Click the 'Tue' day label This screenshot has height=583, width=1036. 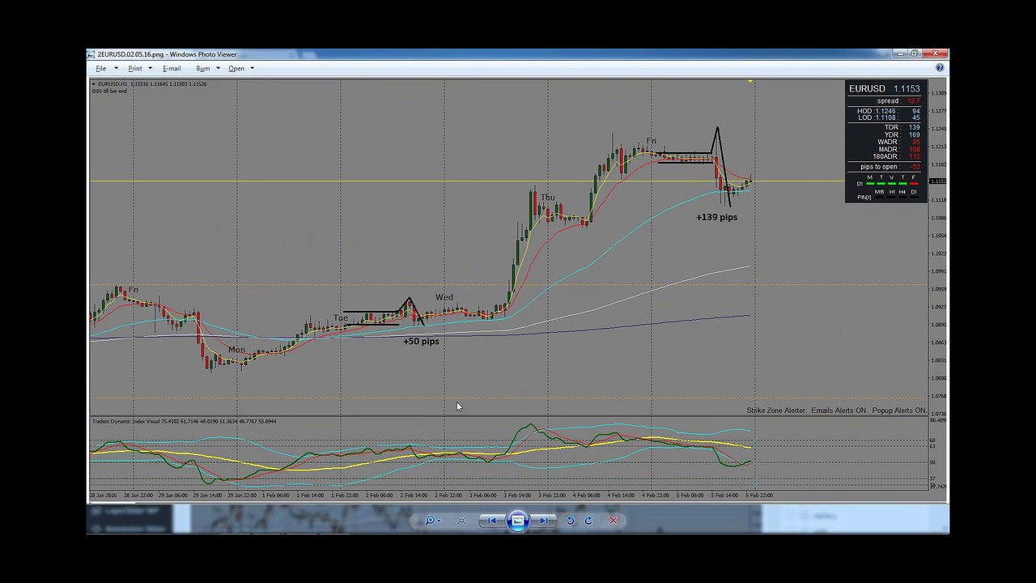point(340,317)
